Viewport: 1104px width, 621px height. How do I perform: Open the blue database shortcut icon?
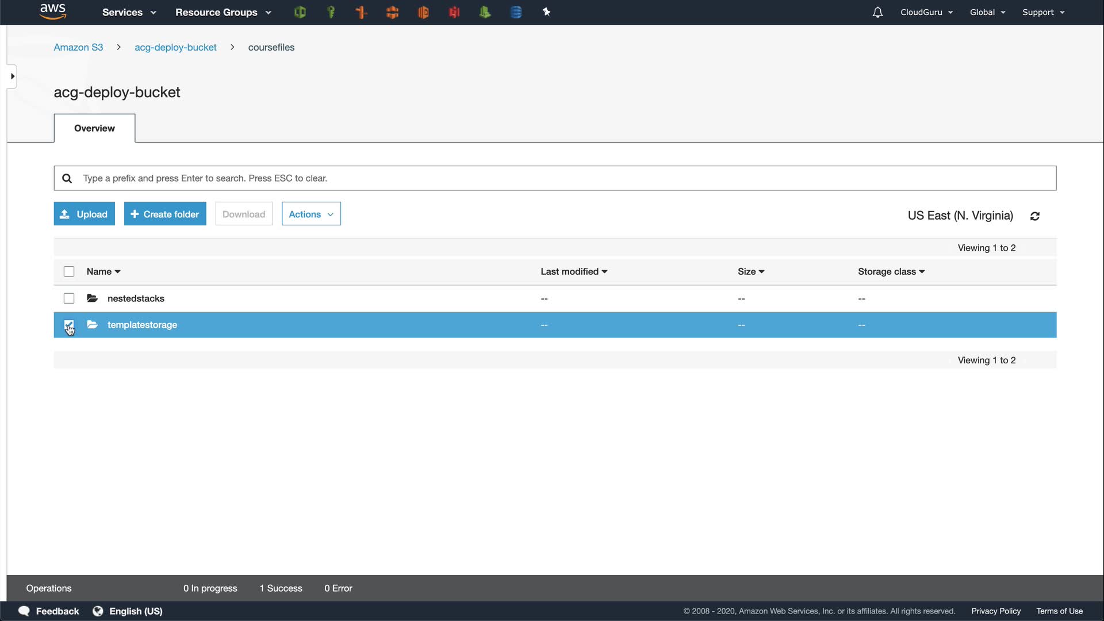click(x=516, y=12)
